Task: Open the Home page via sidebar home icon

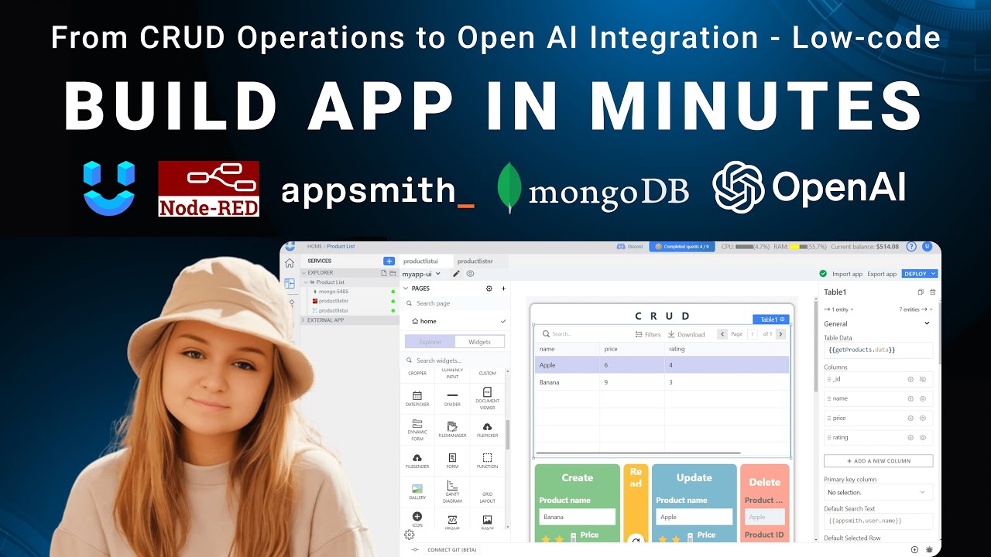Action: 290,263
